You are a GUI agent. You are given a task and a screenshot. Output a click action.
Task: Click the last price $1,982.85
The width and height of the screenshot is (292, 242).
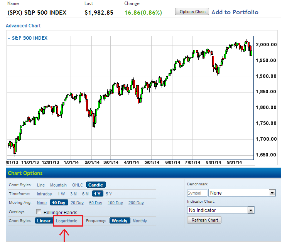click(x=99, y=13)
